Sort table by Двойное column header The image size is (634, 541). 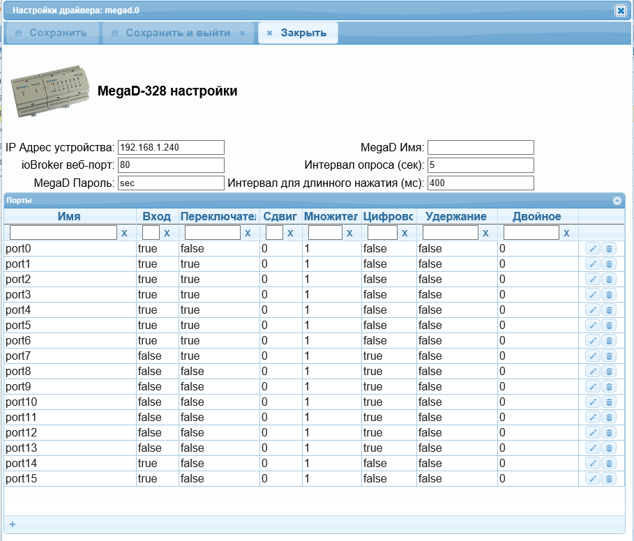coord(537,217)
